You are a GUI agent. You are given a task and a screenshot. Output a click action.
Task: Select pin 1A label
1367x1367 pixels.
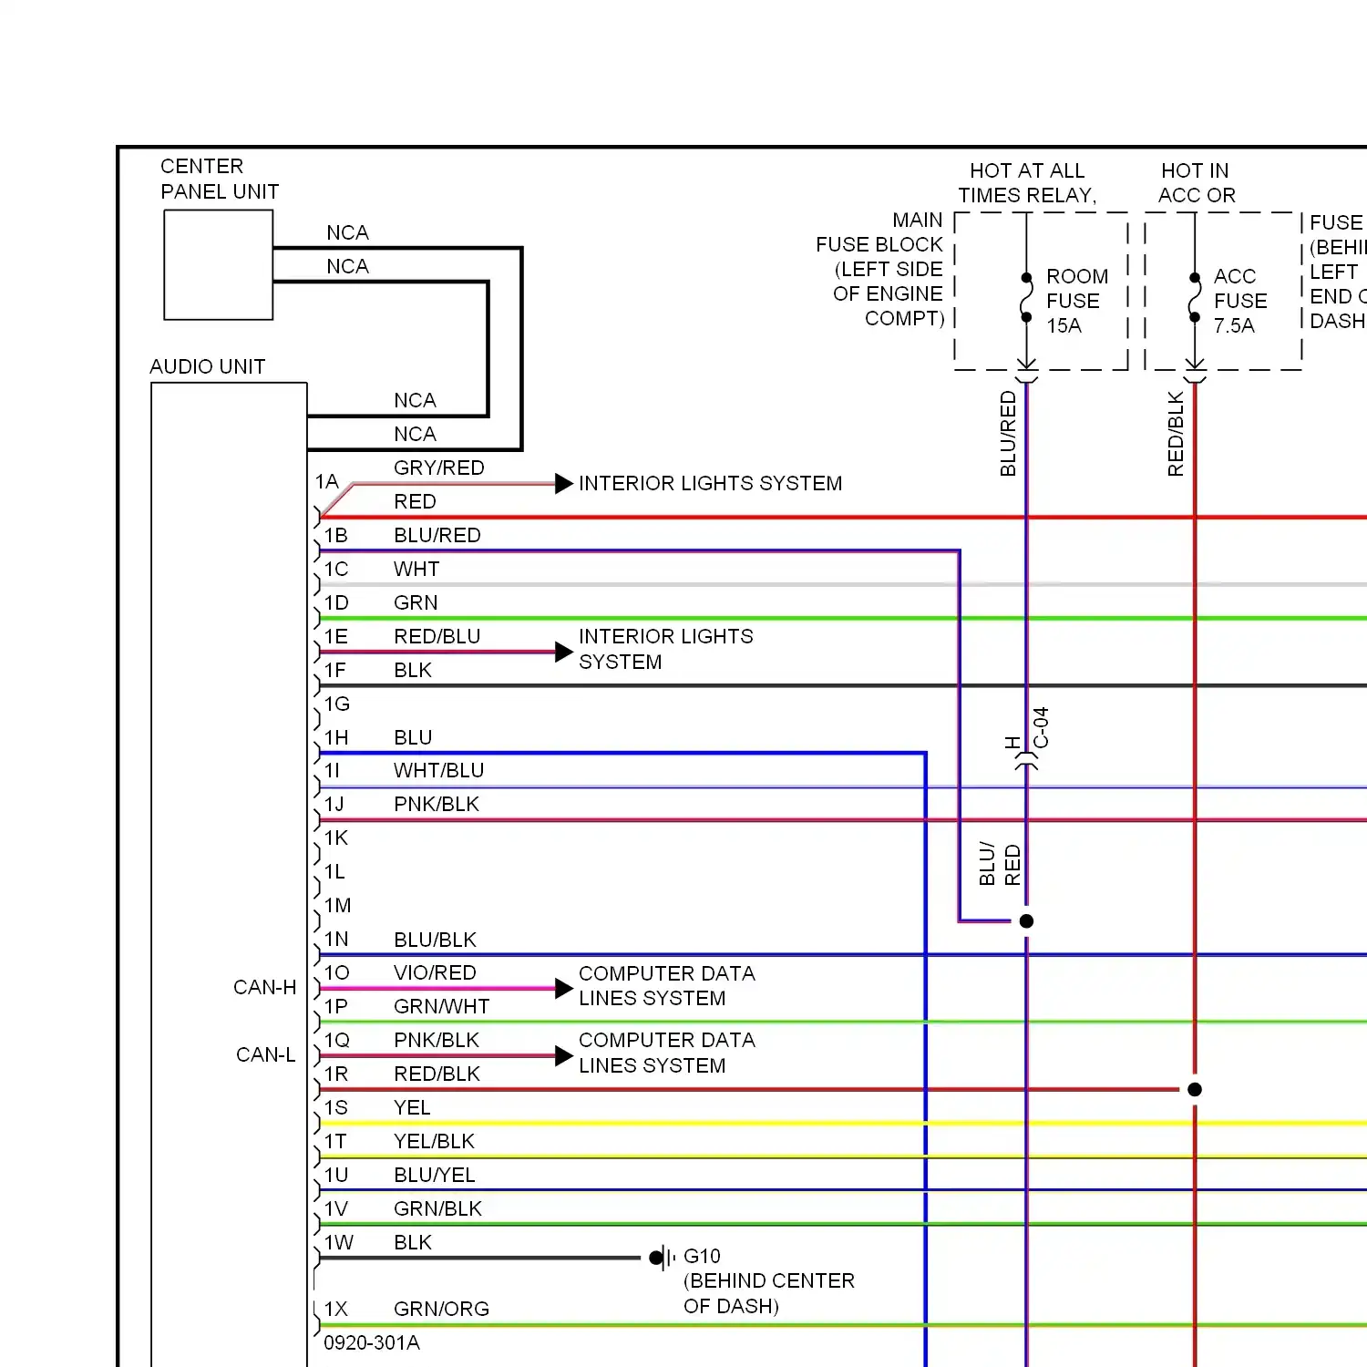pos(327,481)
